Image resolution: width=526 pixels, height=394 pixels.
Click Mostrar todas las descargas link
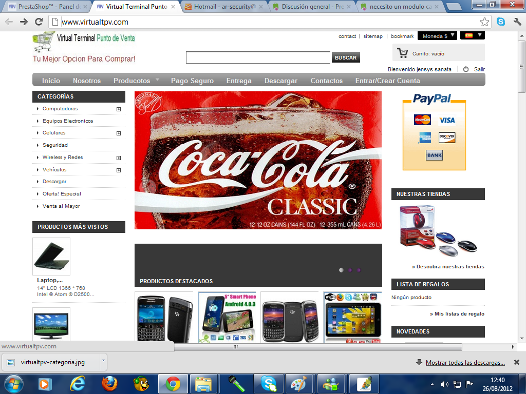[x=465, y=363]
